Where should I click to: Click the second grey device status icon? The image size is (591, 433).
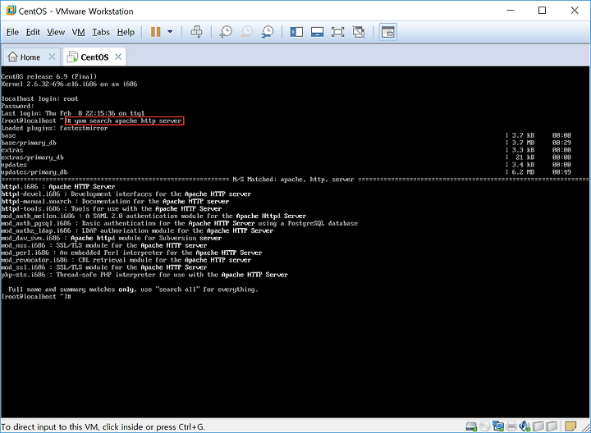552,426
